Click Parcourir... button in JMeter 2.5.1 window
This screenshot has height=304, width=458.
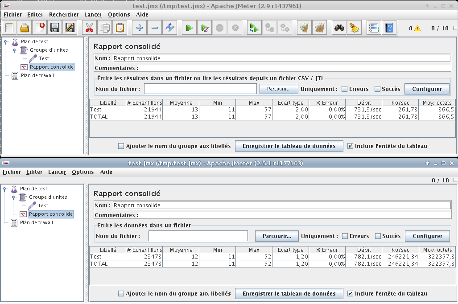[x=276, y=236]
